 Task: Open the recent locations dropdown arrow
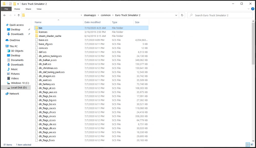14,15
